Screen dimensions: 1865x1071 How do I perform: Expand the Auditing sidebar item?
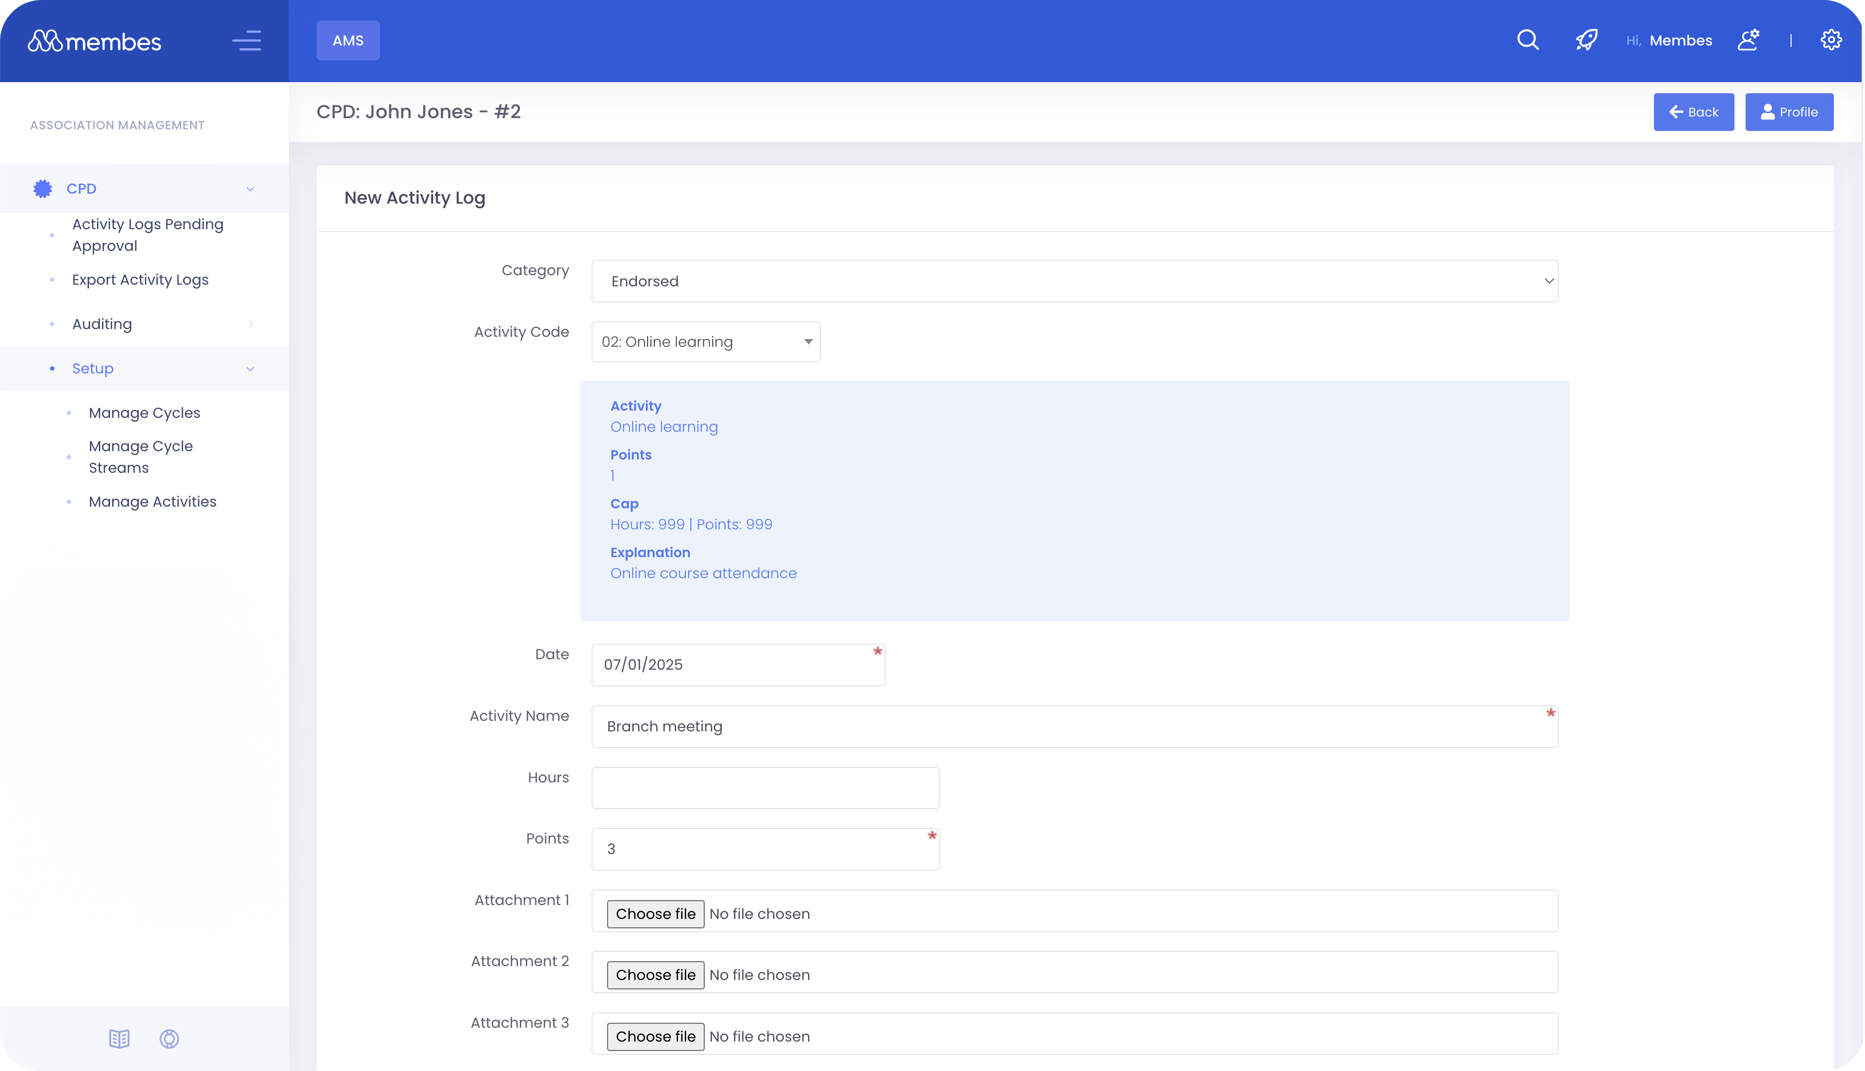pos(251,324)
